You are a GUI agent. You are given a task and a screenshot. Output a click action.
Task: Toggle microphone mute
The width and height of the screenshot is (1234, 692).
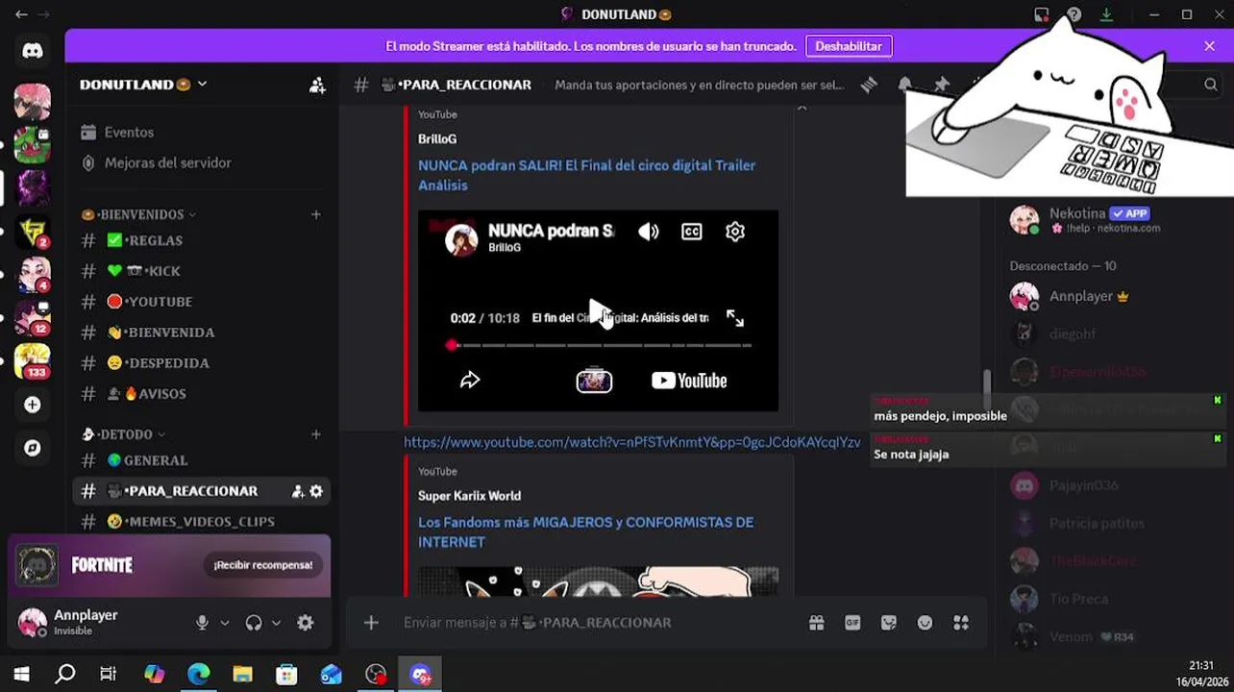[202, 623]
